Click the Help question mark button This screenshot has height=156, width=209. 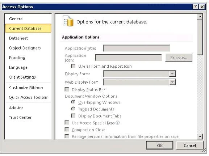tap(195, 7)
